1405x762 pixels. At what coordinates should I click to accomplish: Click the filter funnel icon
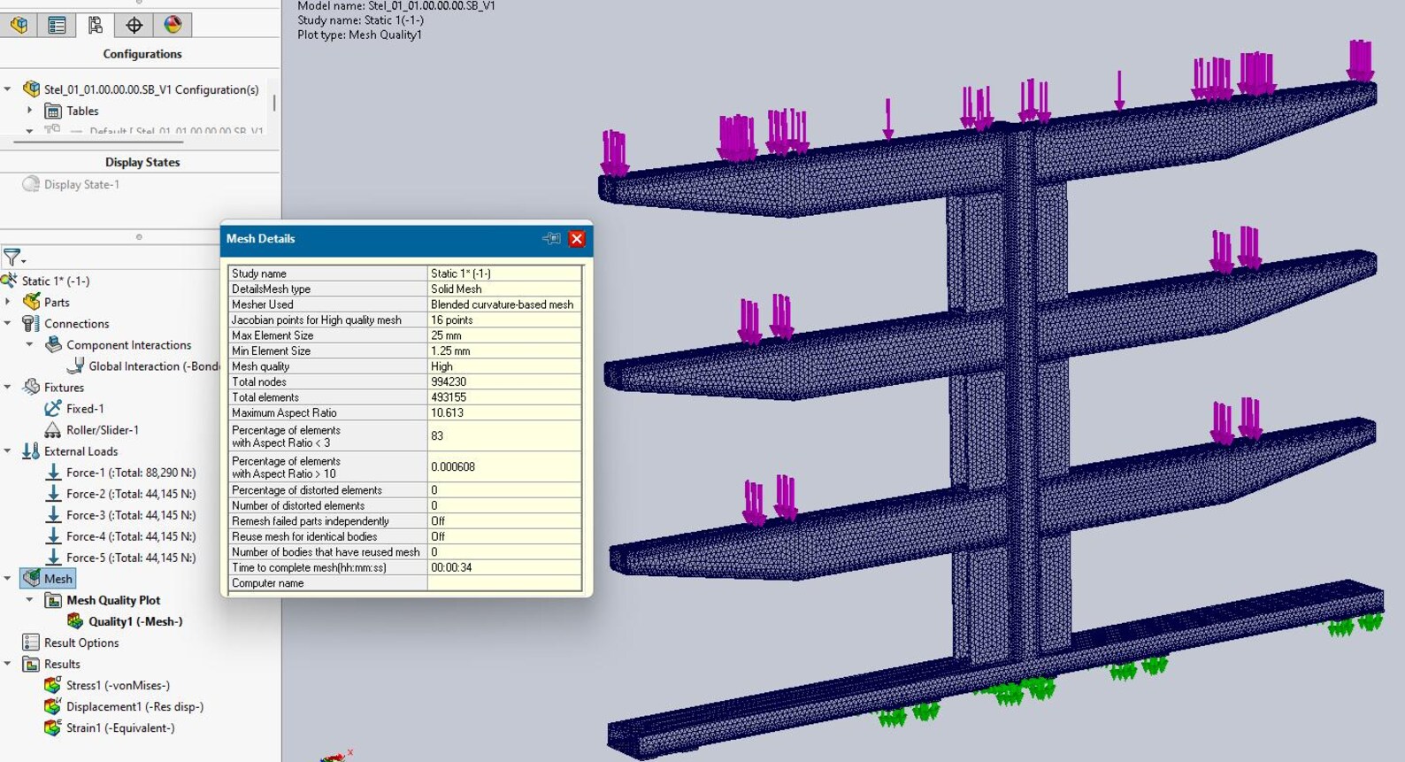tap(13, 258)
